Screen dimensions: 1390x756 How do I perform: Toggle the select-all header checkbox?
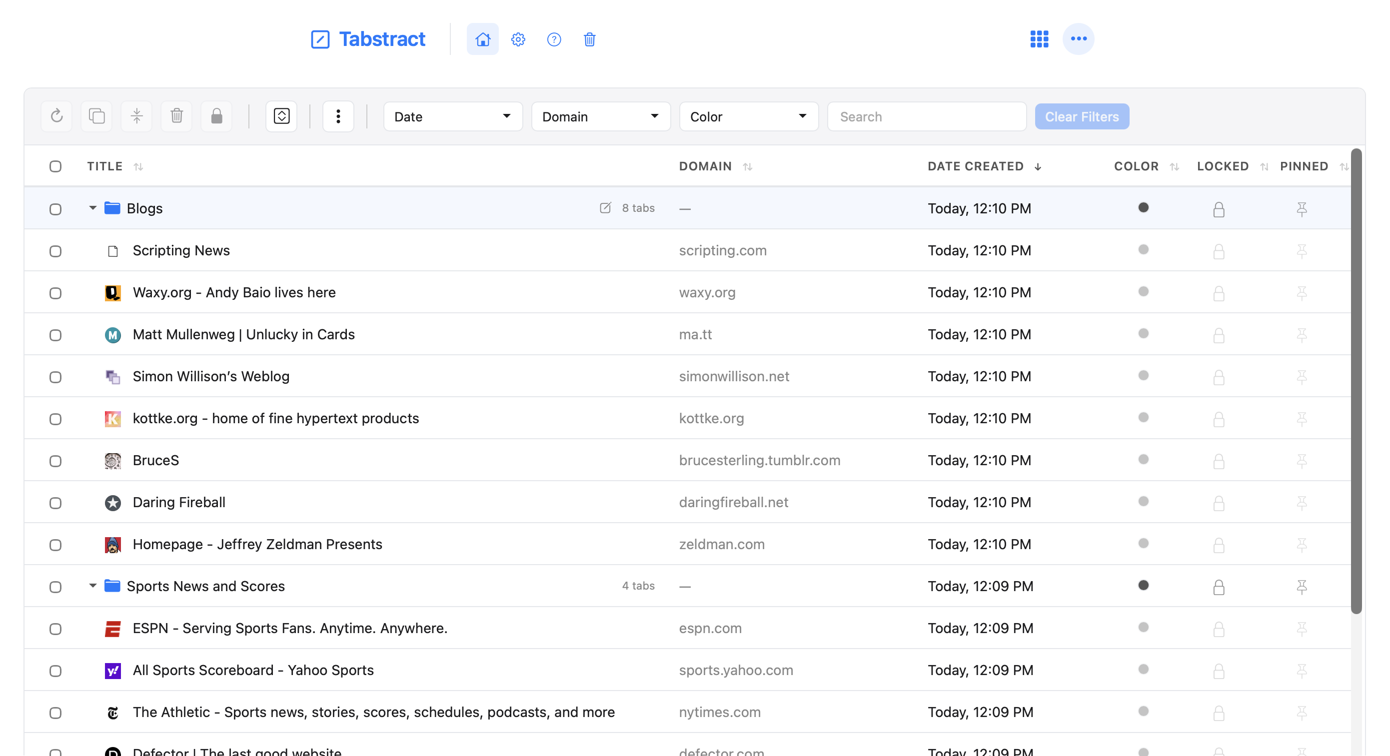pyautogui.click(x=55, y=166)
